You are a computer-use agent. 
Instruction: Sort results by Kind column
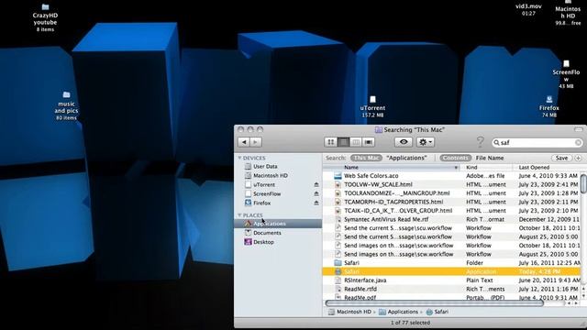[x=486, y=167]
